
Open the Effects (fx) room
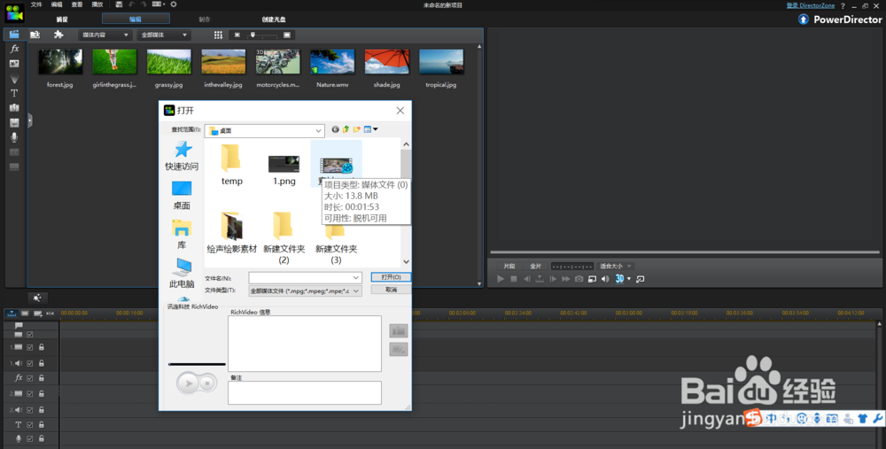pos(14,49)
